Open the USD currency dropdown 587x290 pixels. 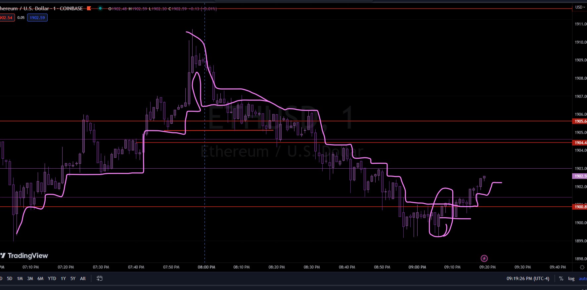(x=580, y=7)
